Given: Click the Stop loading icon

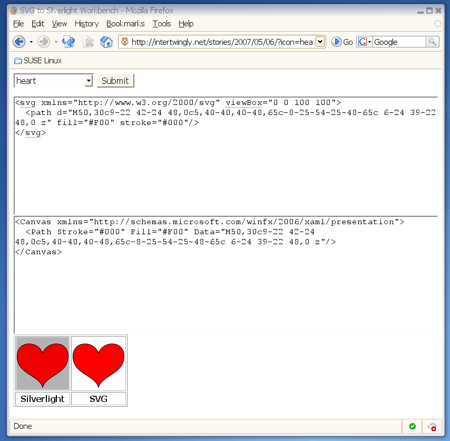Looking at the screenshot, I should 88,42.
